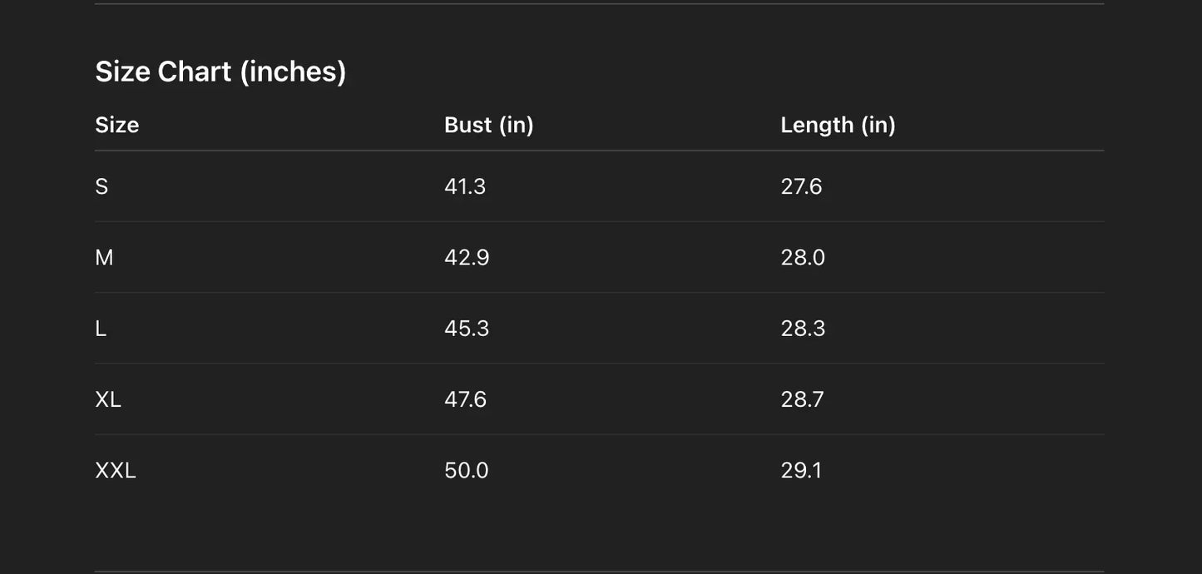Viewport: 1202px width, 574px height.
Task: Click the S size label
Action: click(101, 186)
